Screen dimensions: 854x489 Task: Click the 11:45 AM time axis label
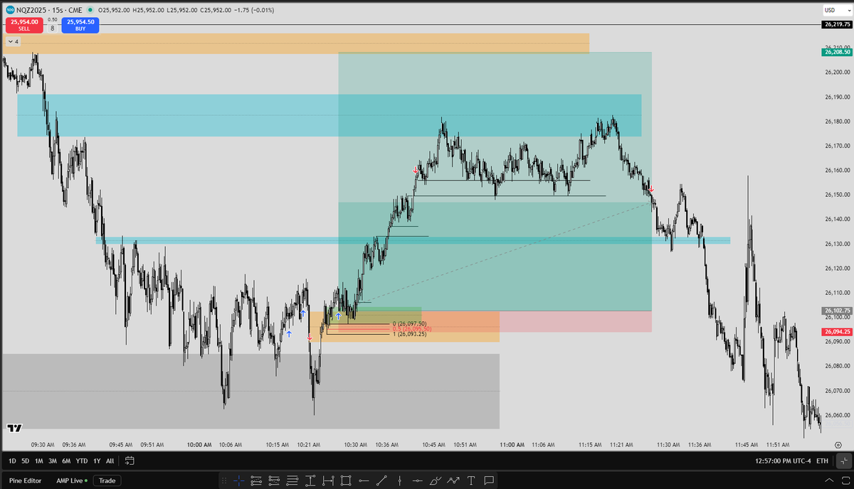point(747,445)
